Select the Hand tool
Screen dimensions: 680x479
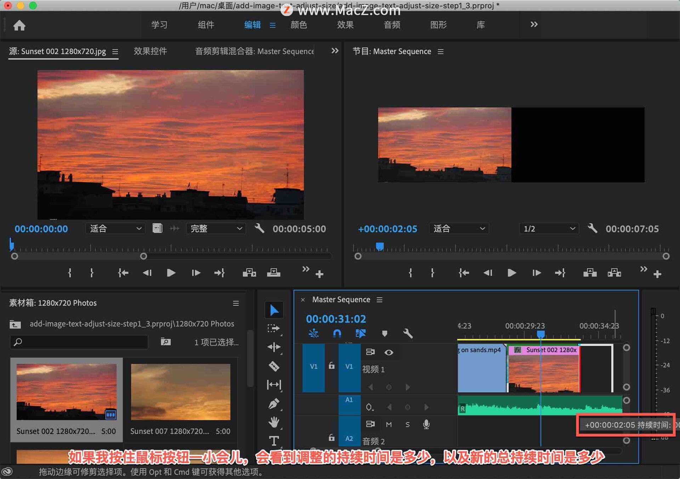(274, 422)
